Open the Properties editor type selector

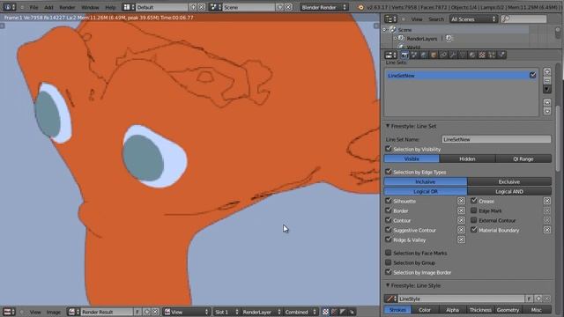(390, 55)
